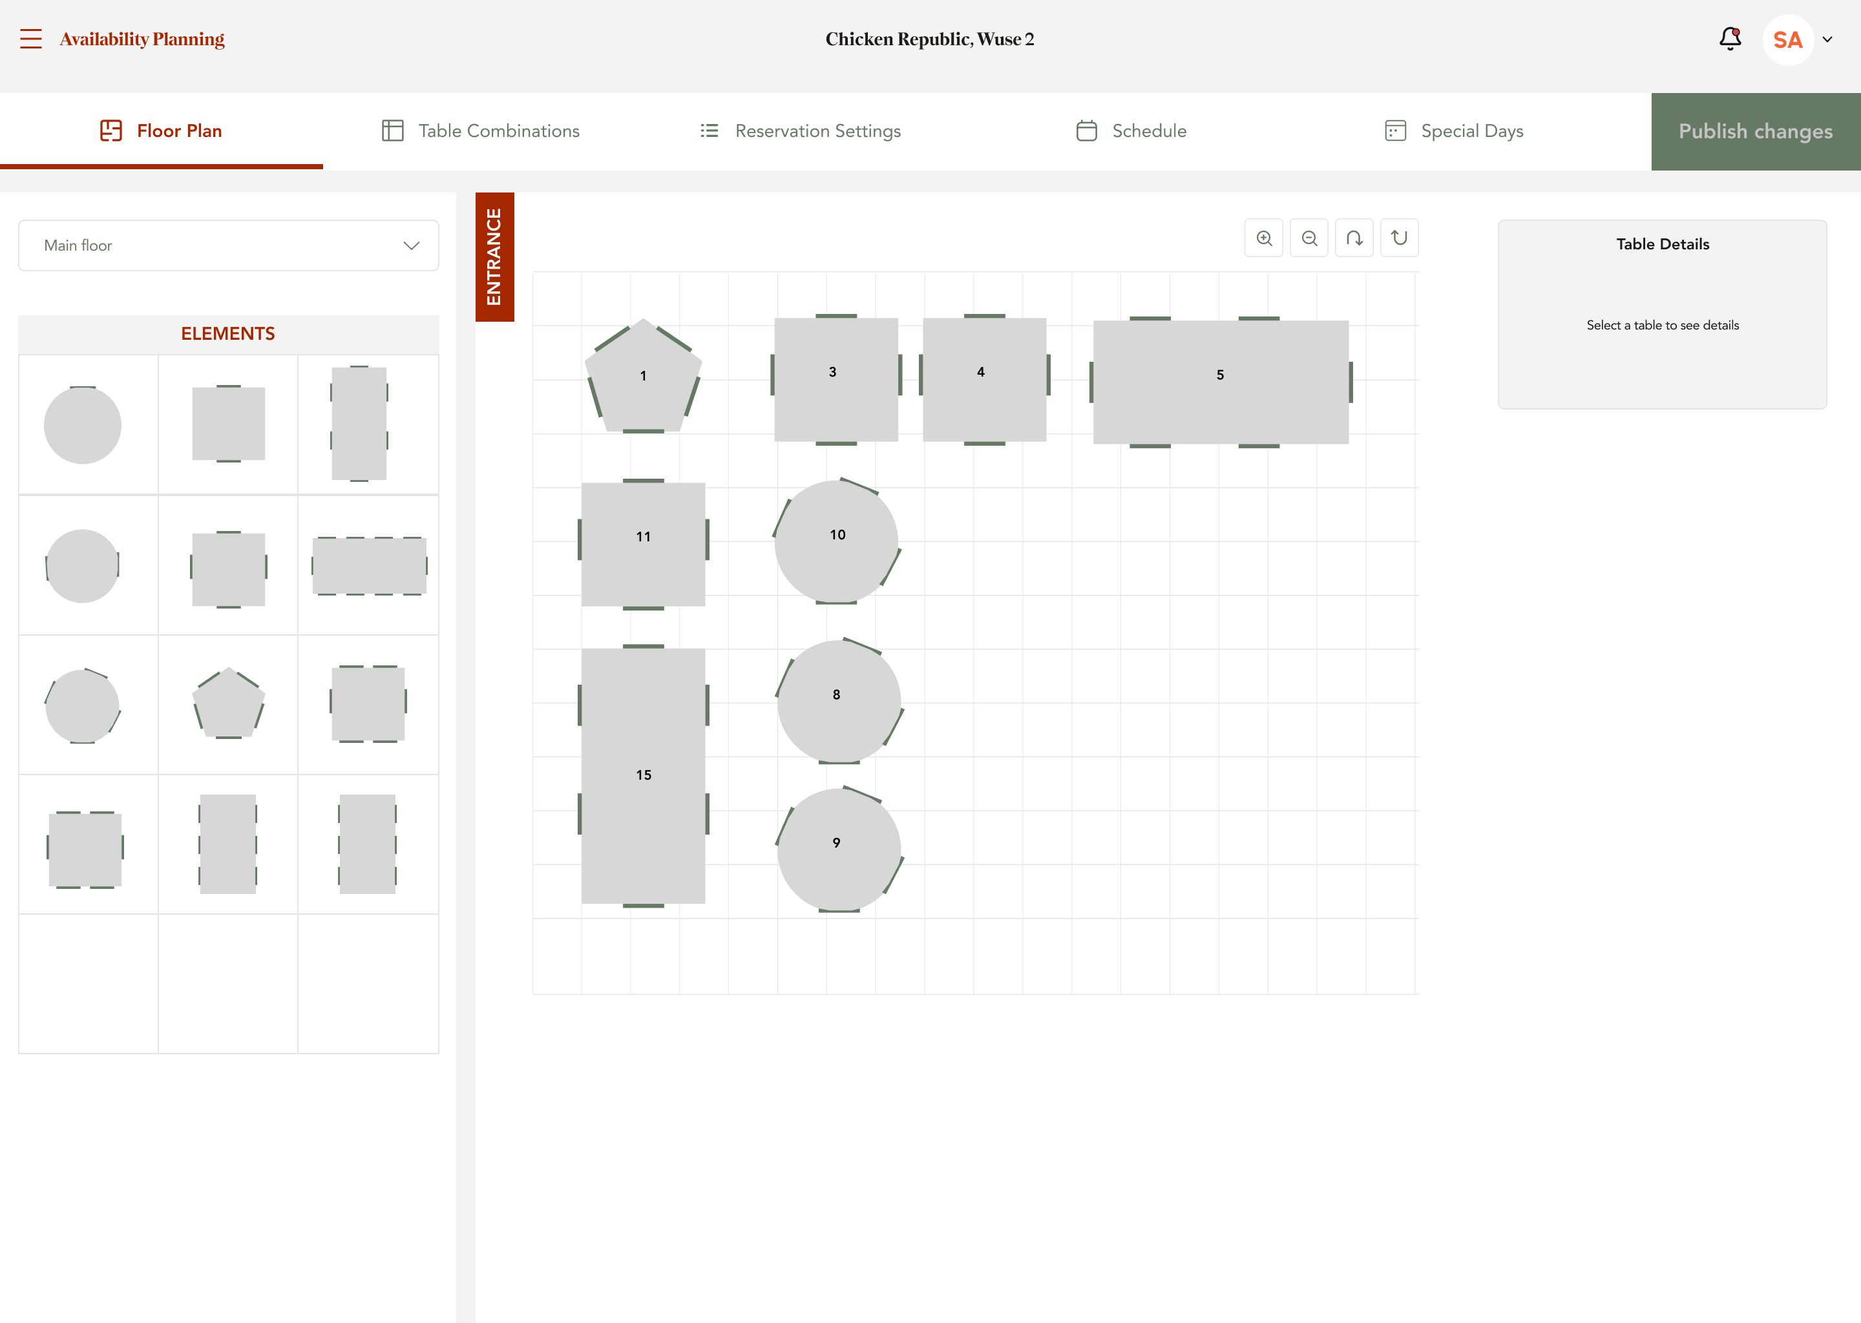This screenshot has width=1861, height=1323.
Task: Select round table 8
Action: click(x=839, y=701)
